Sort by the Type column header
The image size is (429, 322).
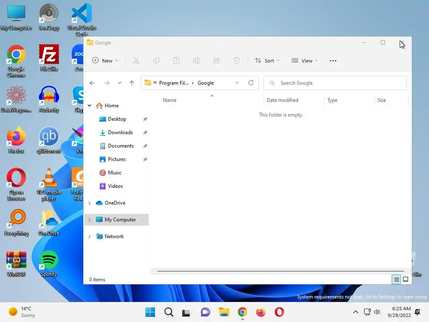[332, 100]
